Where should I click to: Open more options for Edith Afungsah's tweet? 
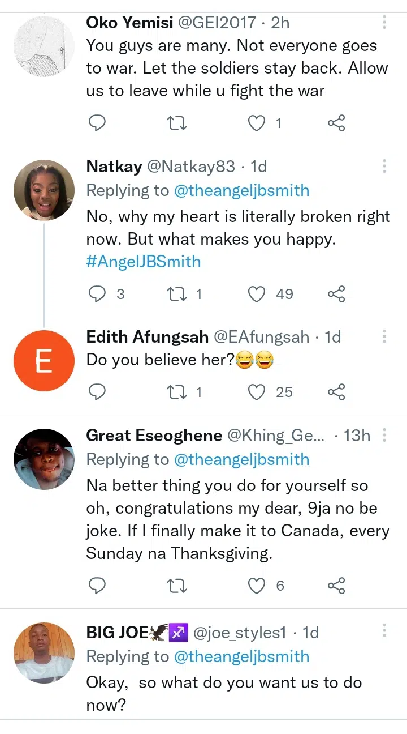tap(384, 336)
